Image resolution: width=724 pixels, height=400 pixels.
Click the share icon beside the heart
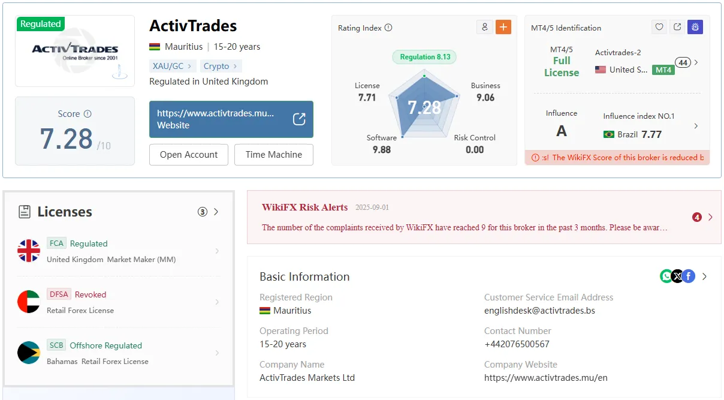click(677, 27)
